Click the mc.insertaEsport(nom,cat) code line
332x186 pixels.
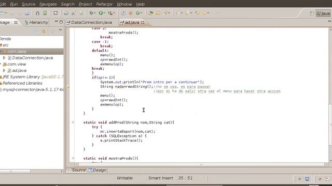tap(128, 131)
